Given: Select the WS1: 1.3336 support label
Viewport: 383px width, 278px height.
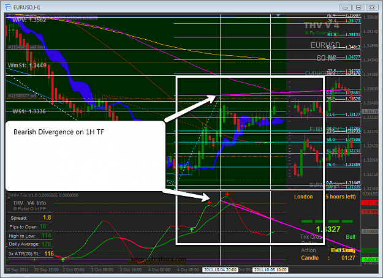Looking at the screenshot, I should (x=29, y=111).
